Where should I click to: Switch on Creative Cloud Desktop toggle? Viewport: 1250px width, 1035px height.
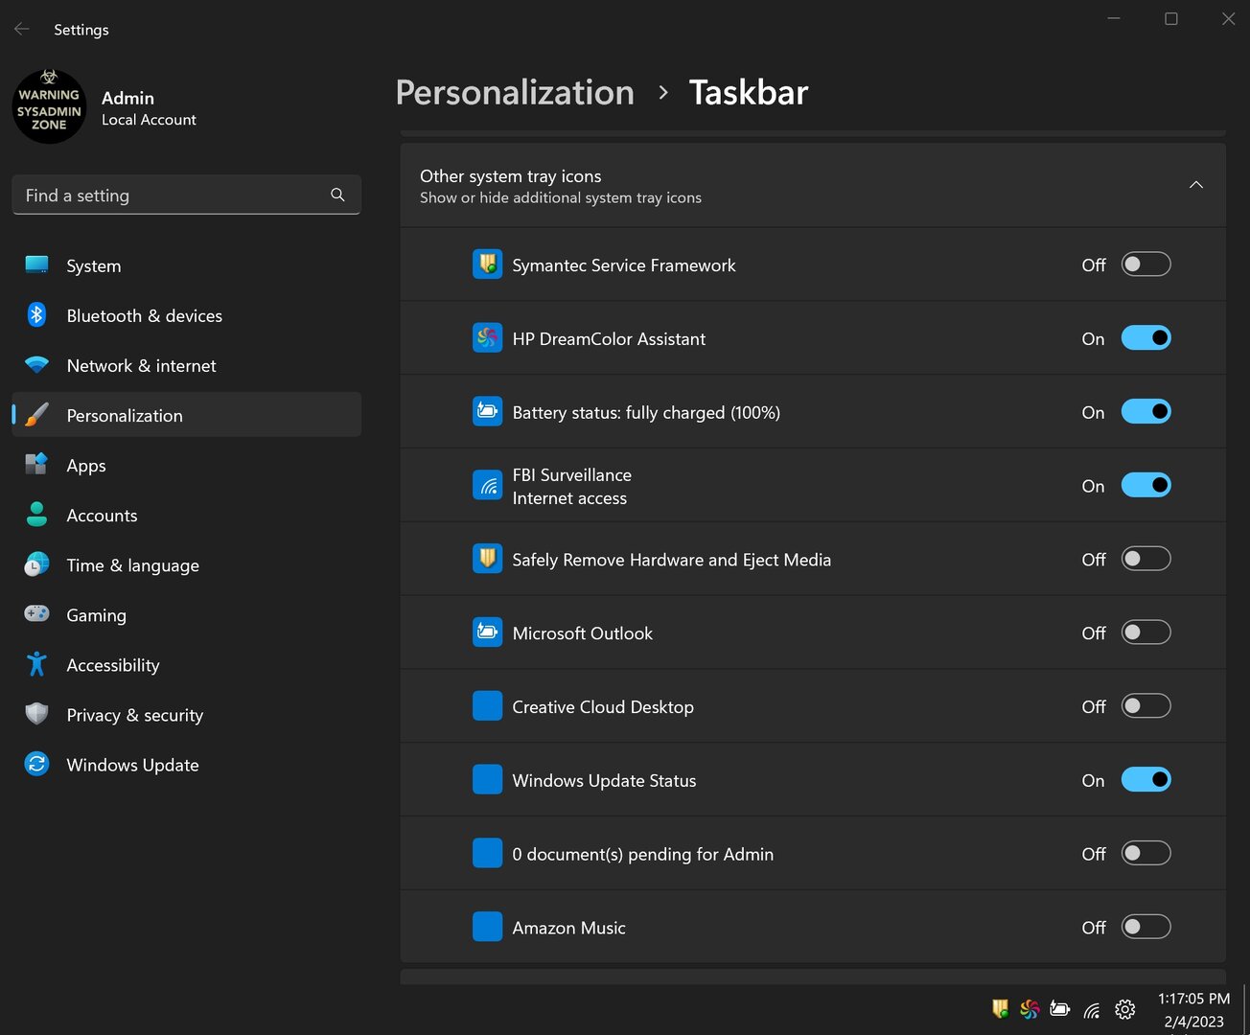coord(1146,706)
